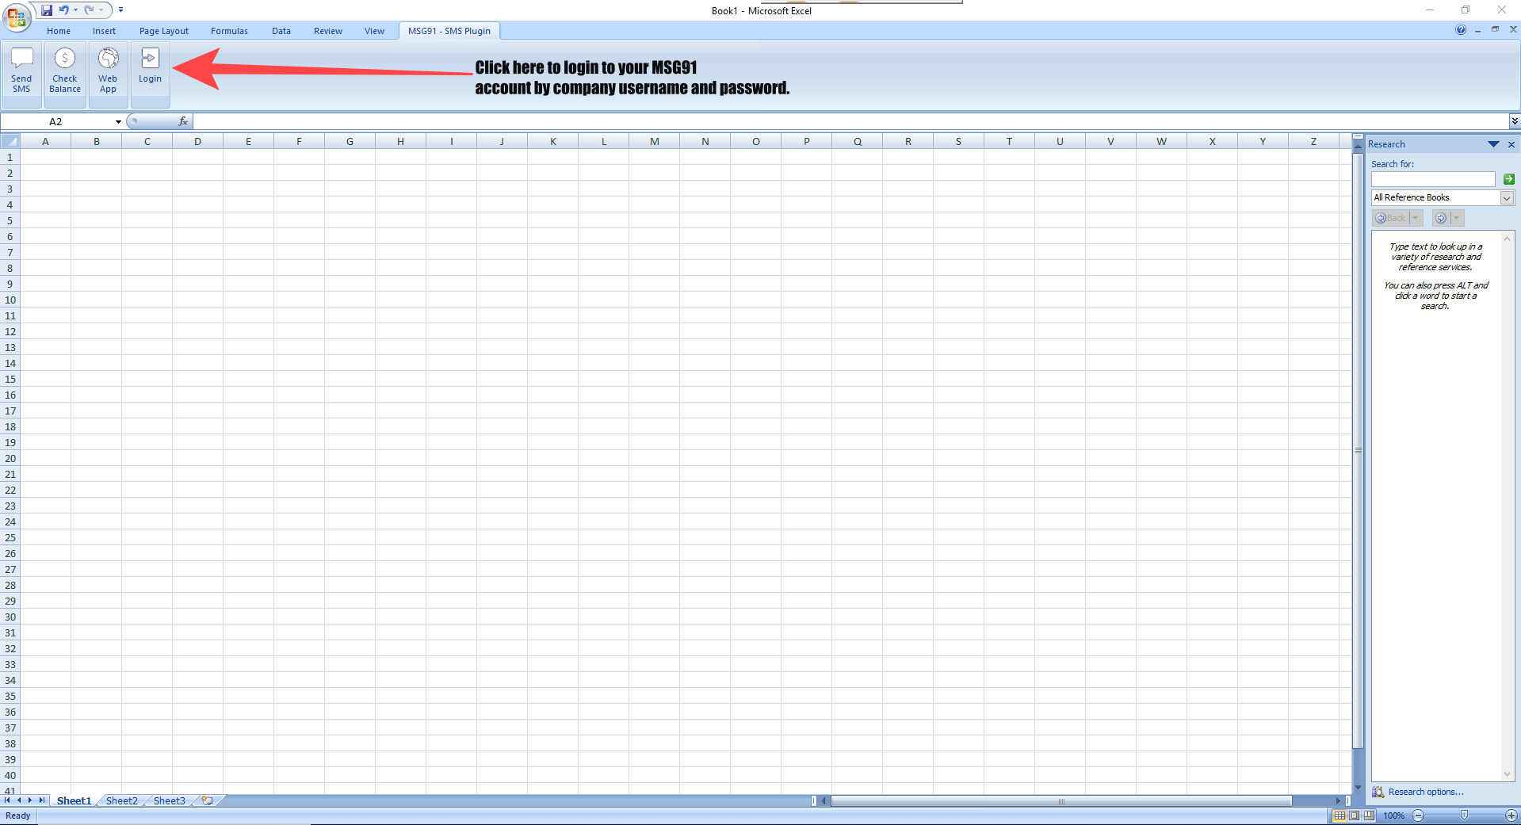This screenshot has height=825, width=1521.
Task: Go to last sheet navigation arrow
Action: pyautogui.click(x=42, y=800)
